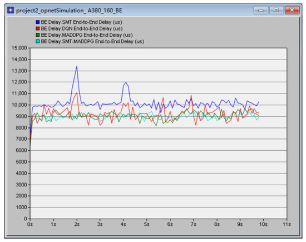Click the red DQN spike near 7s
Image resolution: width=306 pixels, height=242 pixels.
pyautogui.click(x=191, y=96)
